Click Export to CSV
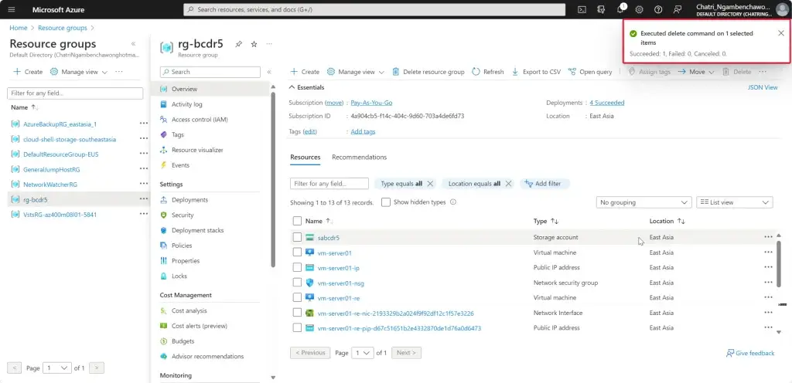 [536, 72]
